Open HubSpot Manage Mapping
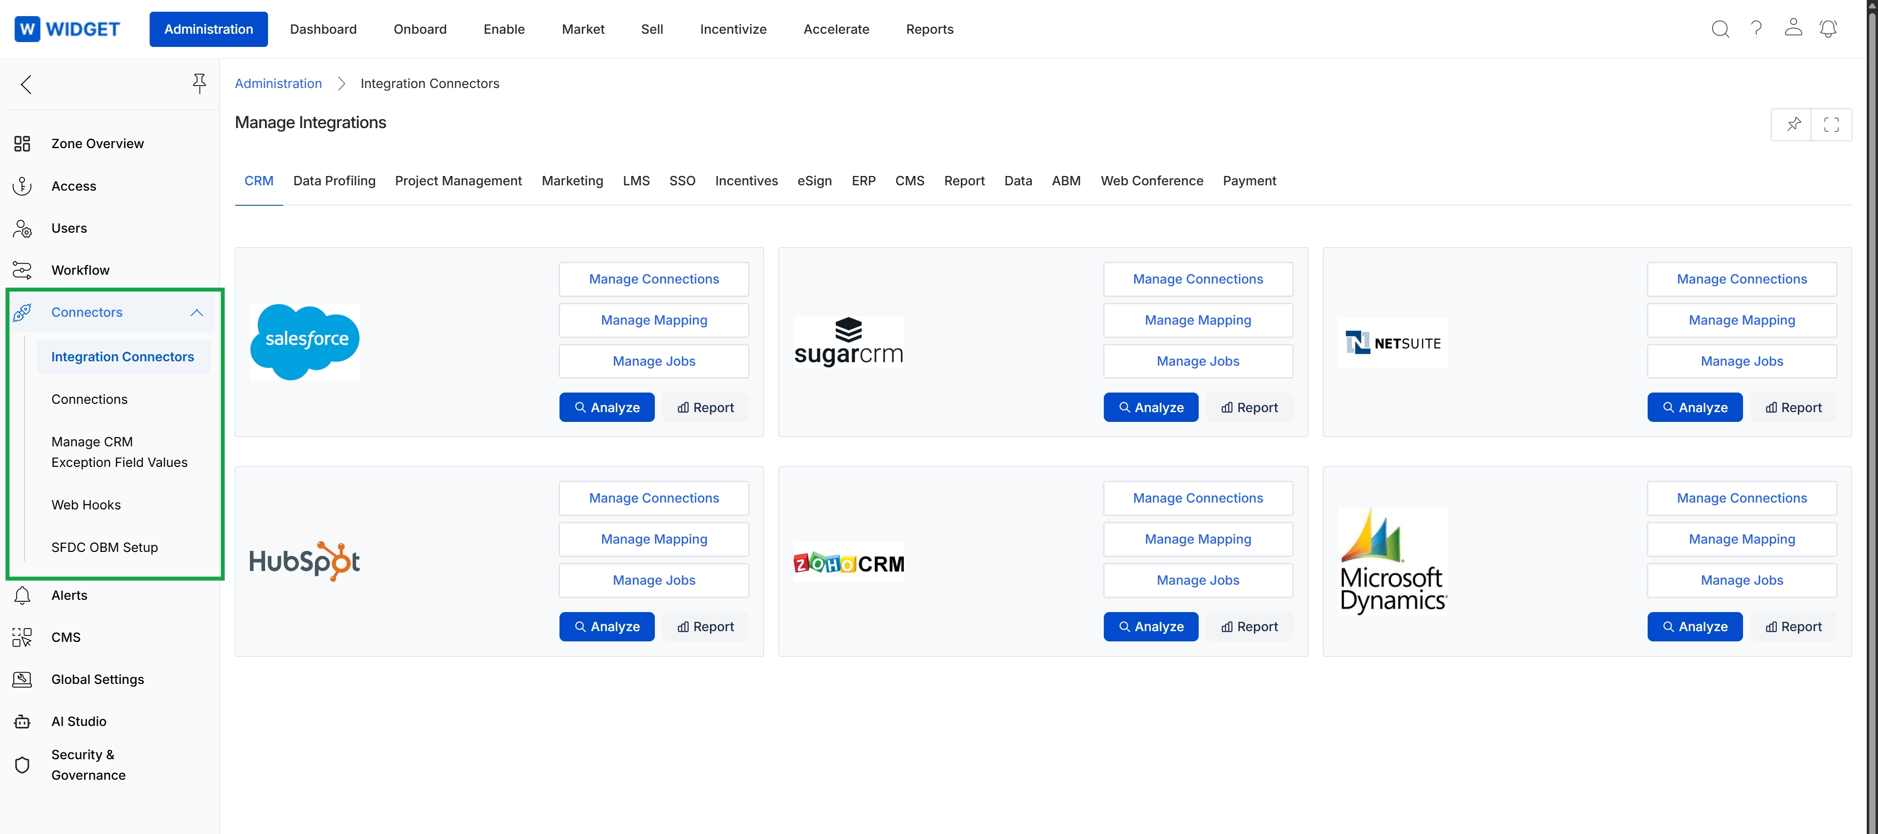This screenshot has width=1878, height=834. point(653,540)
